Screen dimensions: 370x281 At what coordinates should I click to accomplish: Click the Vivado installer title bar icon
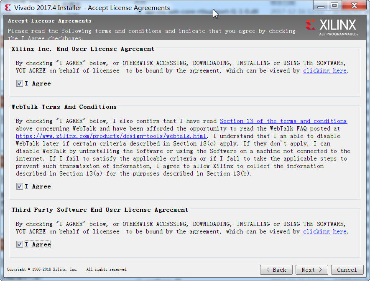8,8
